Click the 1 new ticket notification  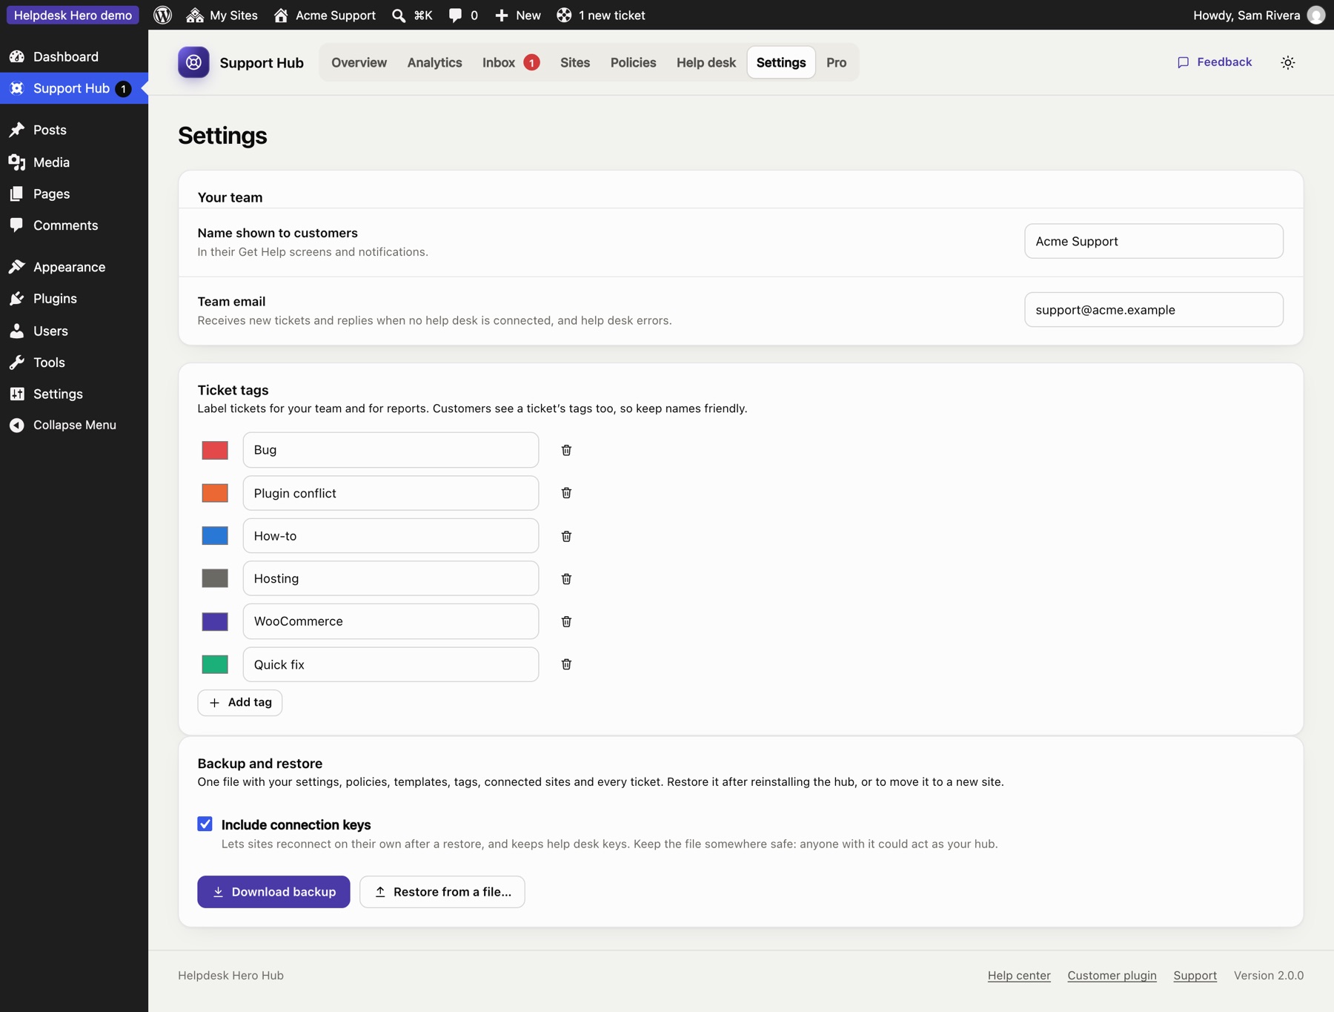click(601, 15)
